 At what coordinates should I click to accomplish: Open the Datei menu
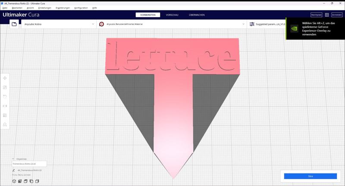(x=5, y=8)
